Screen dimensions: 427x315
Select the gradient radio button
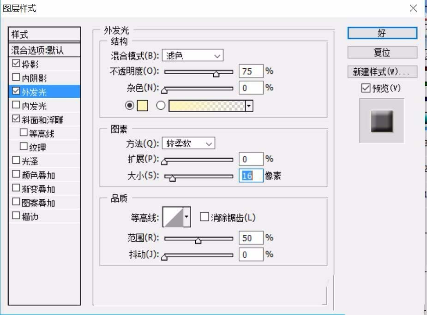click(161, 106)
